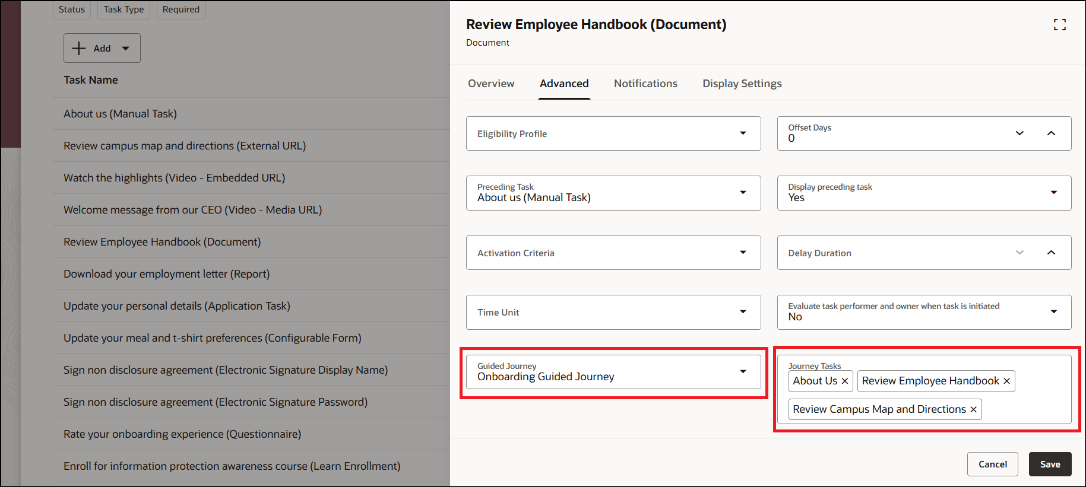Viewport: 1086px width, 487px height.
Task: Open Update your meal and t-shirt preferences
Action: click(x=251, y=338)
